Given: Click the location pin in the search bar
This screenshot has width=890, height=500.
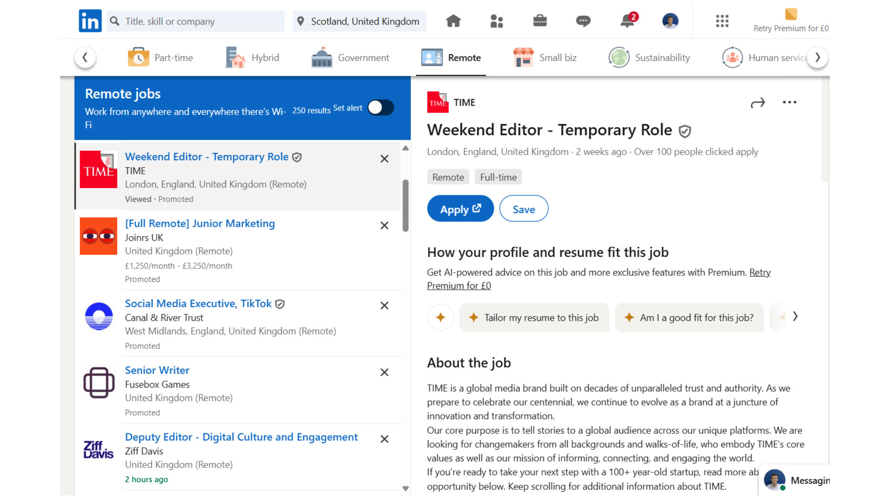Looking at the screenshot, I should click(x=300, y=21).
